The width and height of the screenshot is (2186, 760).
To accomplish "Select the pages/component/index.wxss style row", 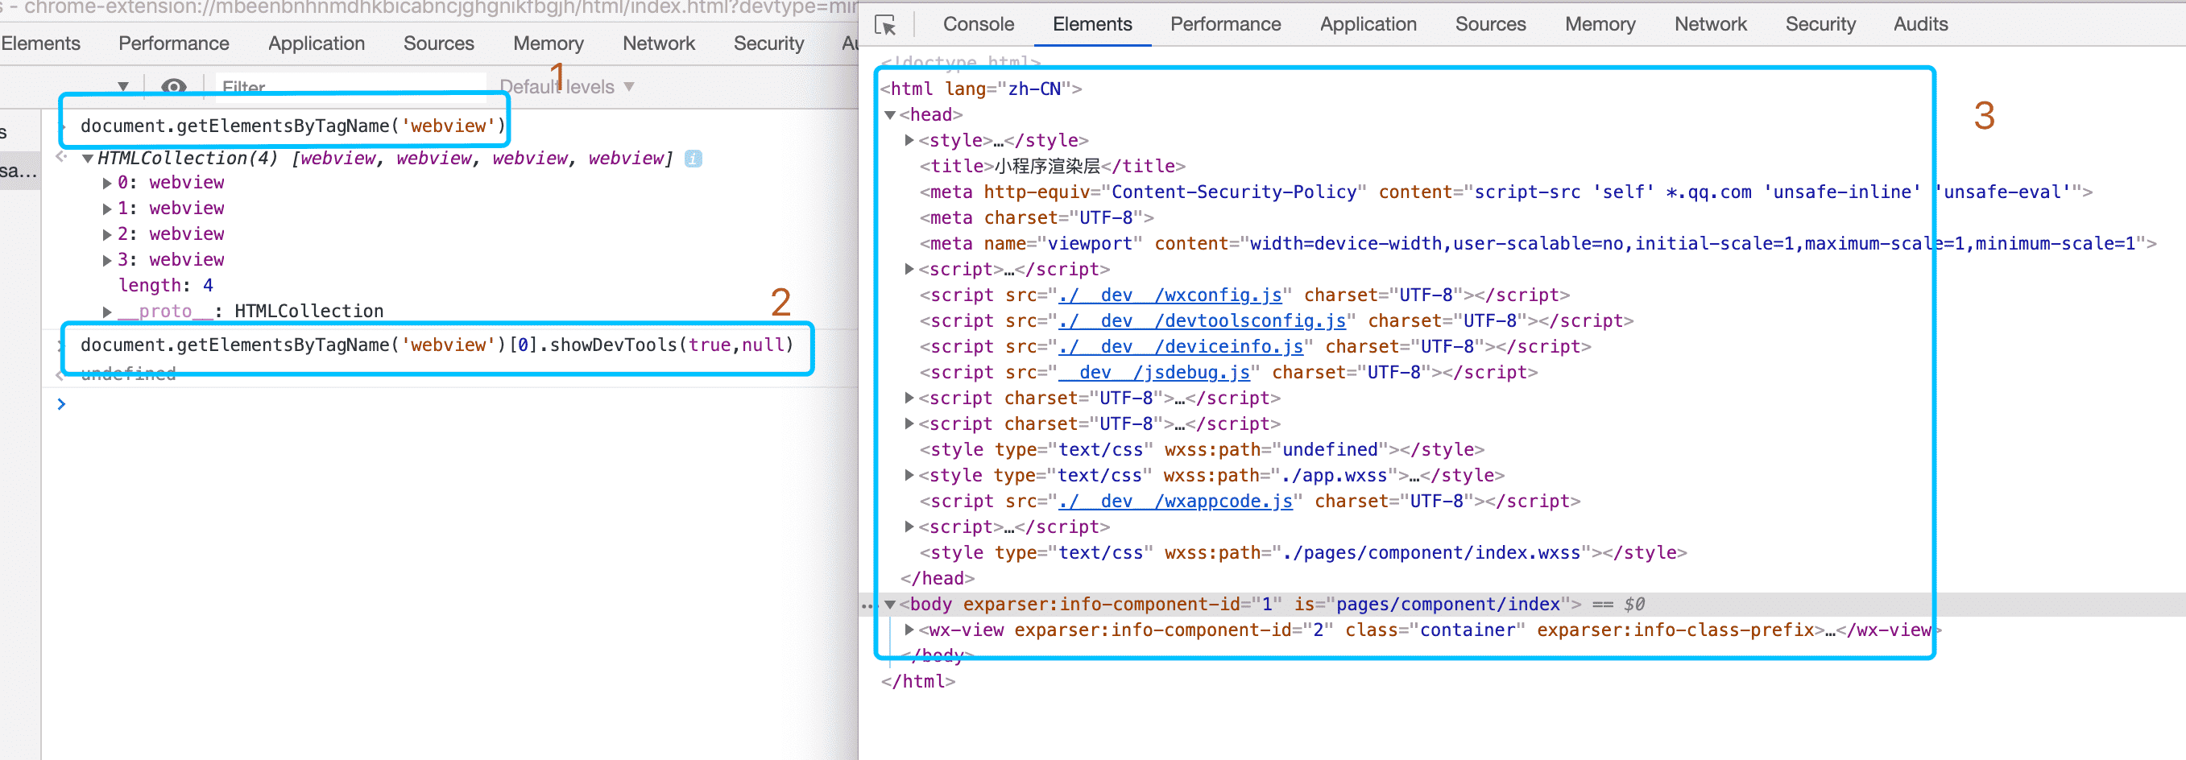I will 1303,553.
